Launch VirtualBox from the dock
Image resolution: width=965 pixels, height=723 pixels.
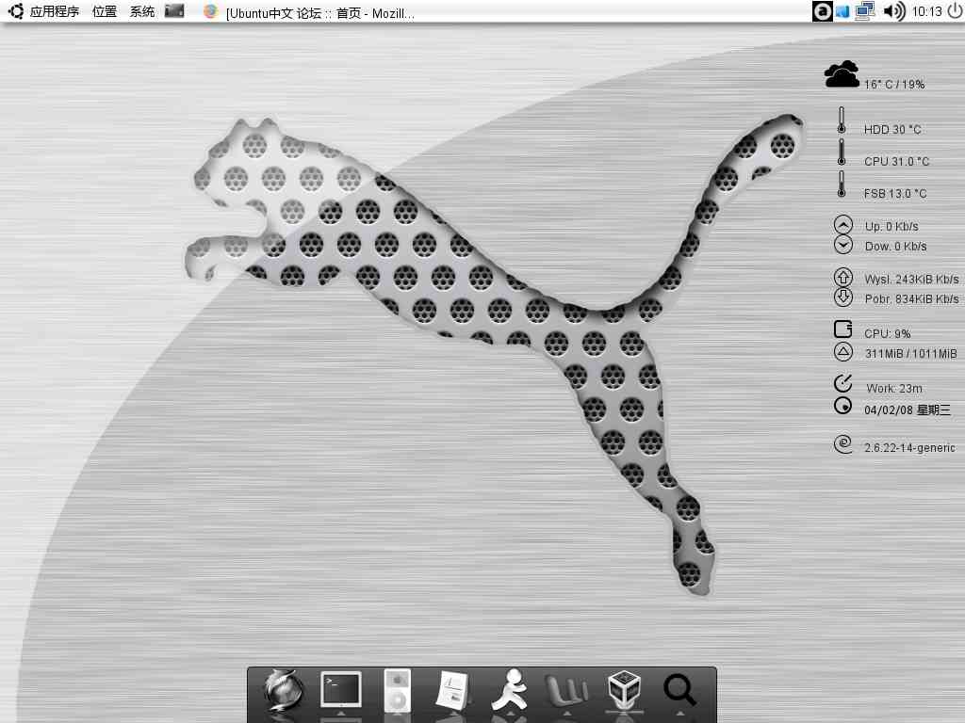coord(624,690)
